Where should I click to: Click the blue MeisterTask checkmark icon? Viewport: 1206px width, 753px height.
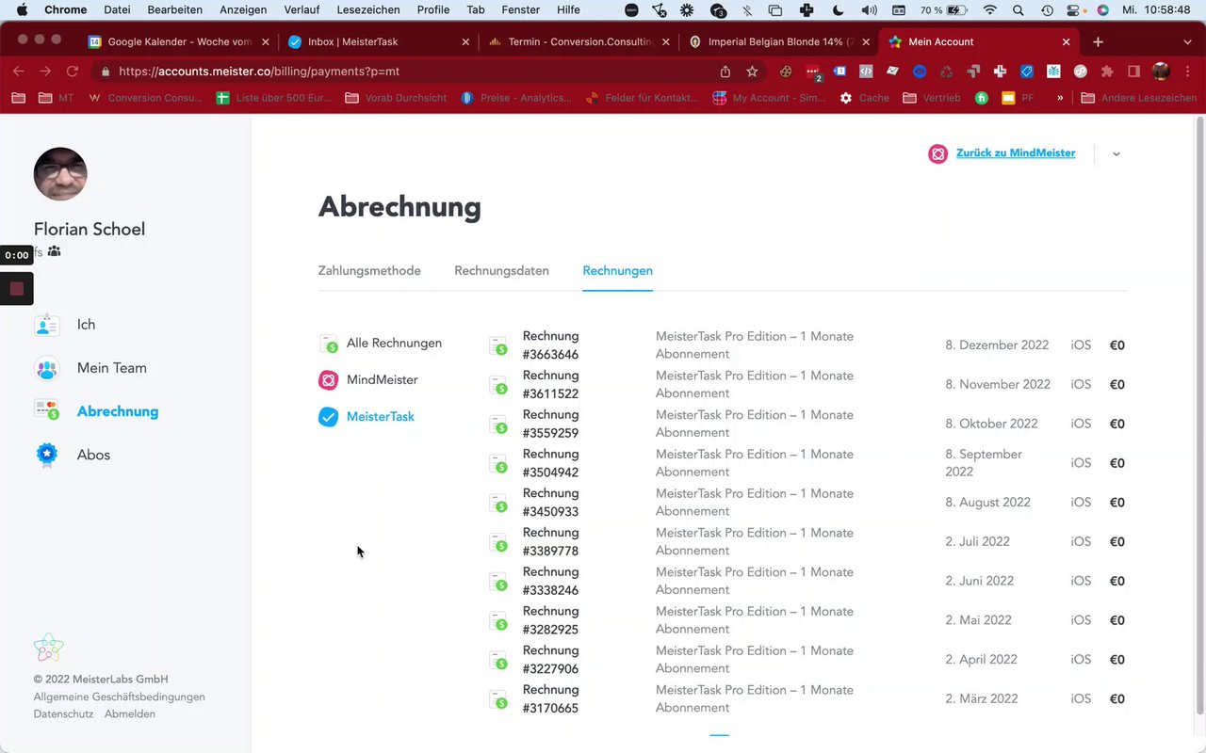point(328,417)
